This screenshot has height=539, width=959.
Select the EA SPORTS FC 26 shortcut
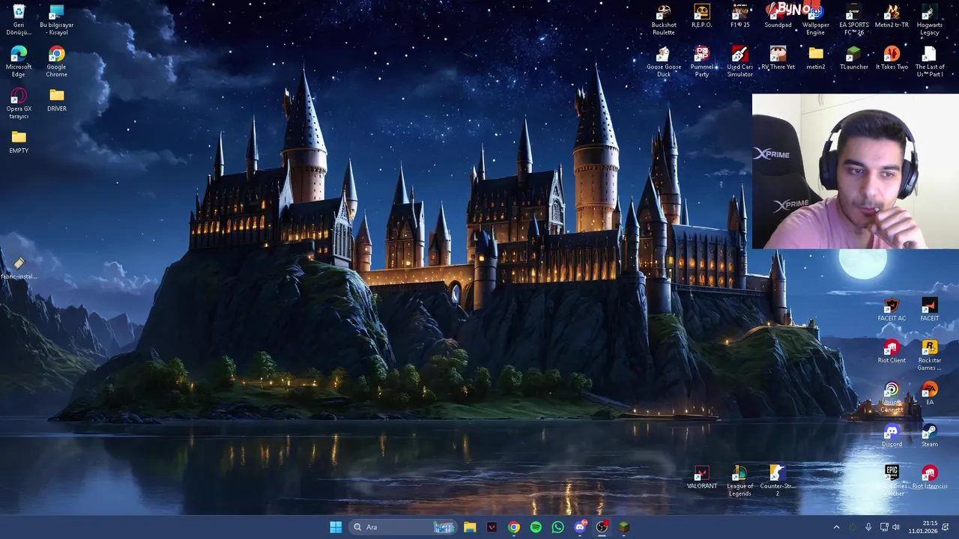coord(853,19)
